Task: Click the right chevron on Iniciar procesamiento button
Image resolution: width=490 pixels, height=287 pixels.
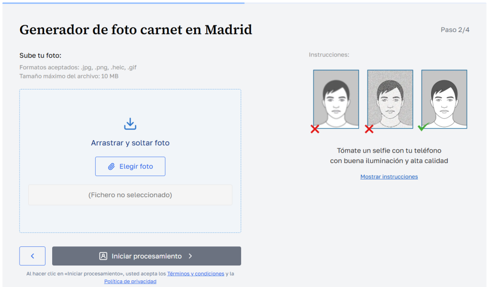Action: coord(190,256)
